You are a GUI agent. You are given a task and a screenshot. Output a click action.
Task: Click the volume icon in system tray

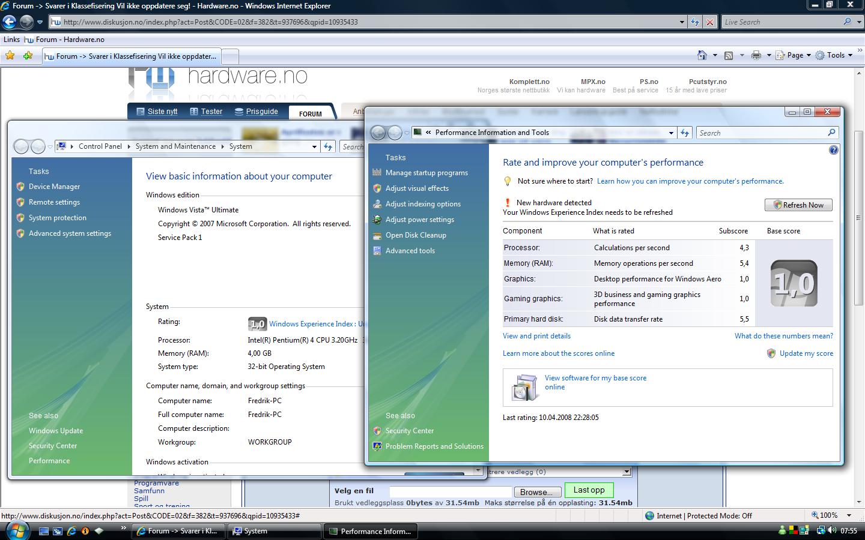point(832,530)
